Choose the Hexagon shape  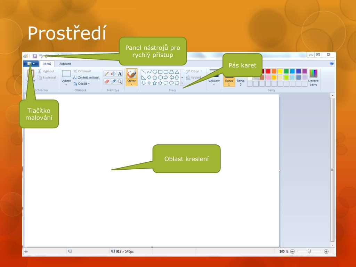point(160,78)
